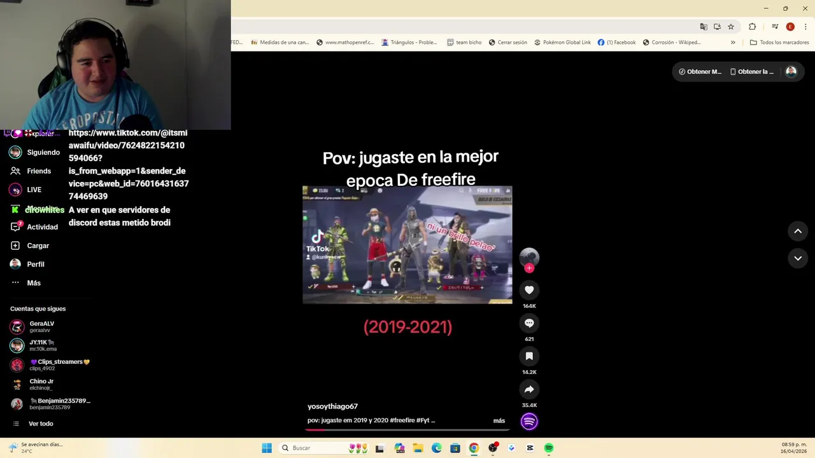Expand the Más menu in sidebar
The height and width of the screenshot is (458, 815).
coord(26,283)
